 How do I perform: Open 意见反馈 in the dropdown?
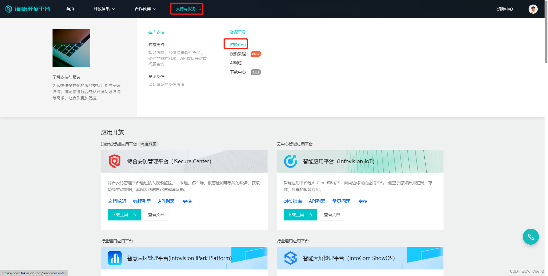point(156,77)
